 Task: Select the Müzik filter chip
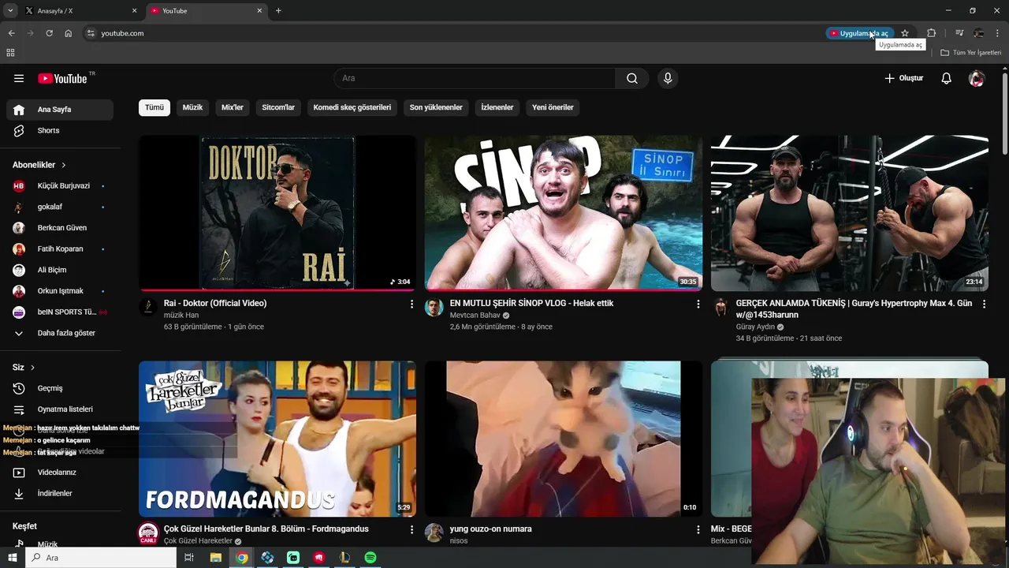[193, 107]
